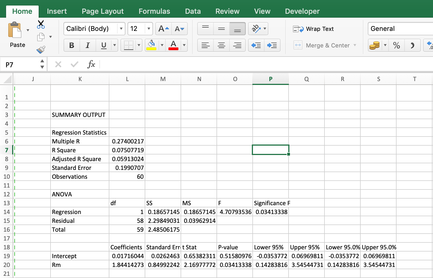Click the Cut scissors icon
This screenshot has height=278, width=433.
[x=41, y=25]
